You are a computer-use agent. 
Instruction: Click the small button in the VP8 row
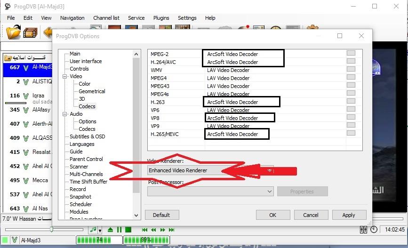pyautogui.click(x=351, y=117)
